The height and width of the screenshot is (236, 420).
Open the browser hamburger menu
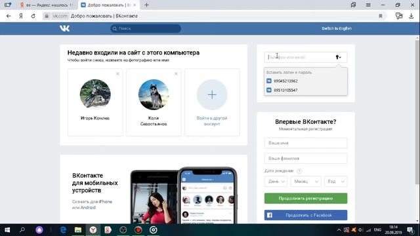click(368, 5)
